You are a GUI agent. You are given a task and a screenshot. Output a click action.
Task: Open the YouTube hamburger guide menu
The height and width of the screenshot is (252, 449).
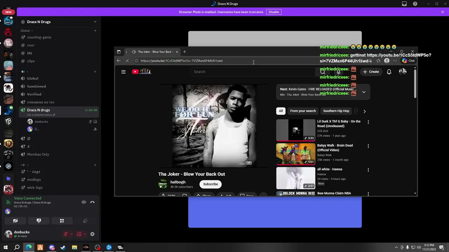click(123, 72)
